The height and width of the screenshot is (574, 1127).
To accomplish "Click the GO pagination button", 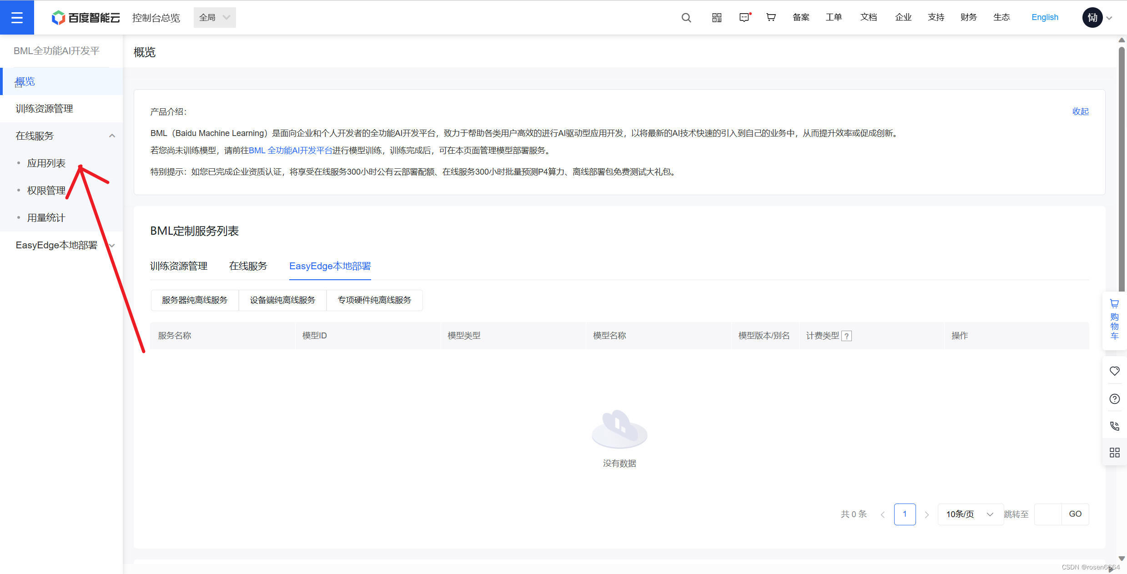I will tap(1075, 514).
